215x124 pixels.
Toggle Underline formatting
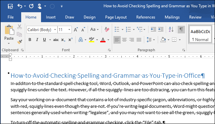[x=44, y=40]
